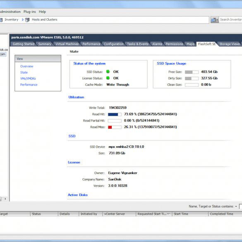Switch to the Performance tab in tab bar

tap(91, 44)
